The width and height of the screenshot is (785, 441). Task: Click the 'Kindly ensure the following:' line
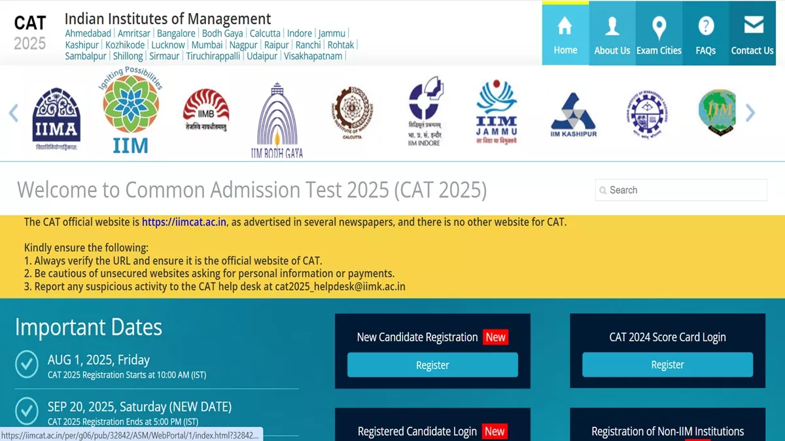tap(86, 248)
